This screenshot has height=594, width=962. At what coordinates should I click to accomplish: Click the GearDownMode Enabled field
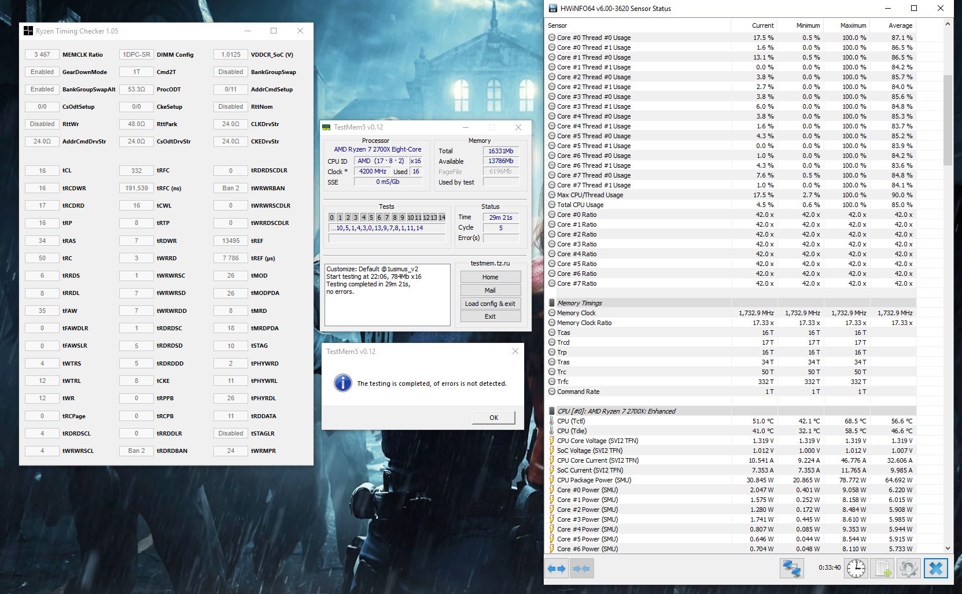42,72
